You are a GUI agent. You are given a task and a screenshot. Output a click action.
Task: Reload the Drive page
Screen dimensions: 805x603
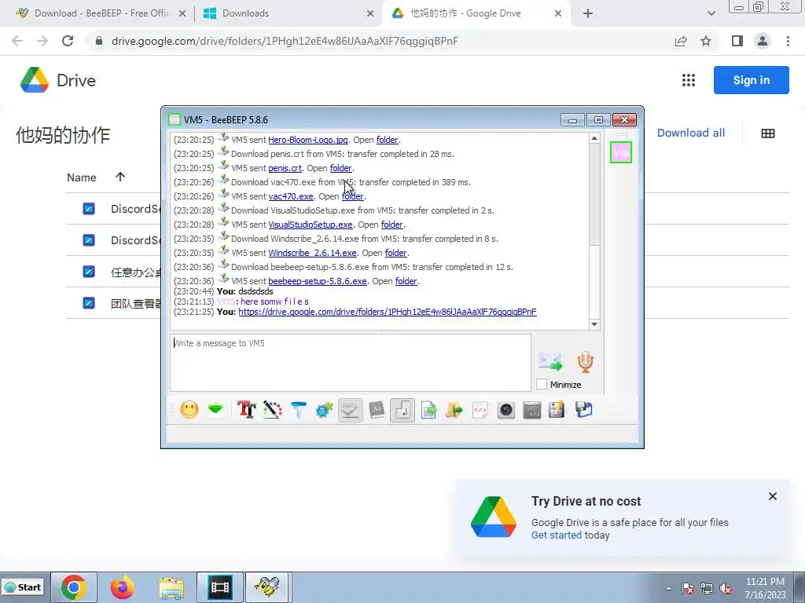click(x=68, y=41)
